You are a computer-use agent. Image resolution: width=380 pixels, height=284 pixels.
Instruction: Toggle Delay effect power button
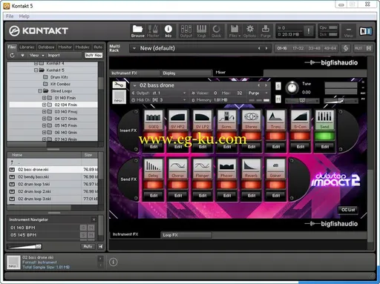154,185
